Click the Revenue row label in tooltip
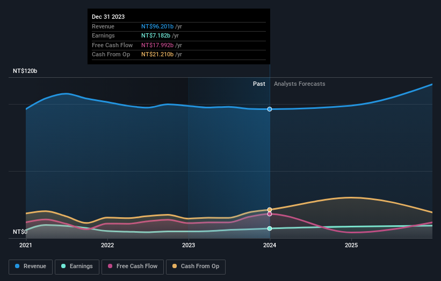 pyautogui.click(x=103, y=26)
